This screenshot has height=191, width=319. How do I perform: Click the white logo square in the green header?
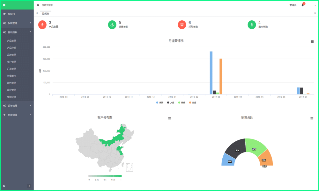(4, 5)
